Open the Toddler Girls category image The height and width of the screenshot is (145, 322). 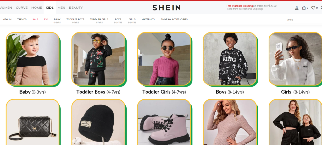(x=164, y=59)
